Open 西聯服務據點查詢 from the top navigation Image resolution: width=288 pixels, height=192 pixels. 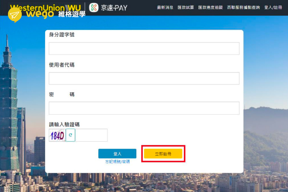coord(243,7)
